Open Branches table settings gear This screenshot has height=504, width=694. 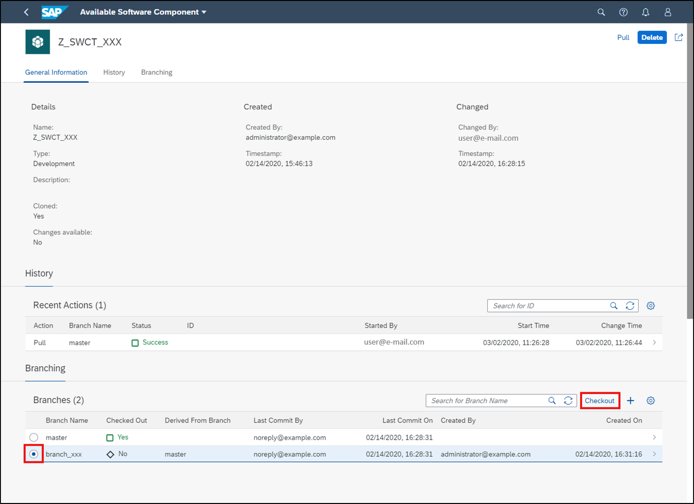click(651, 400)
